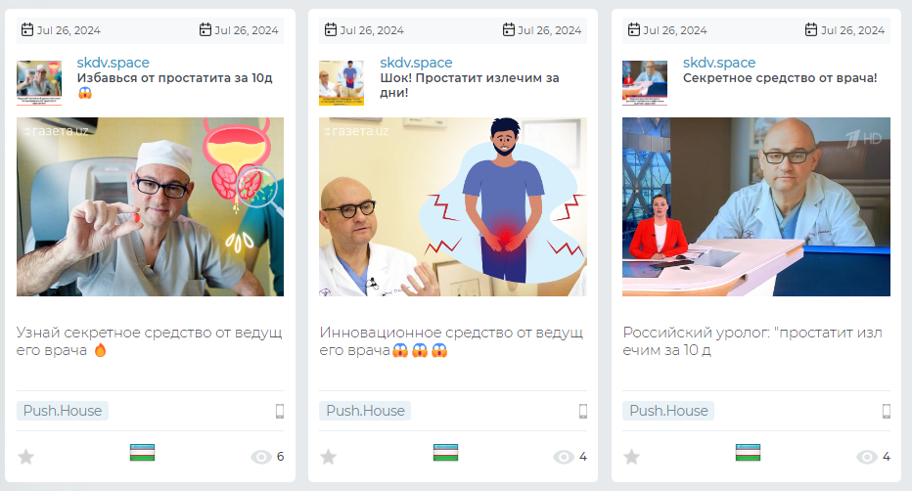Click Push.House tag on first card
Image resolution: width=912 pixels, height=491 pixels.
point(63,411)
